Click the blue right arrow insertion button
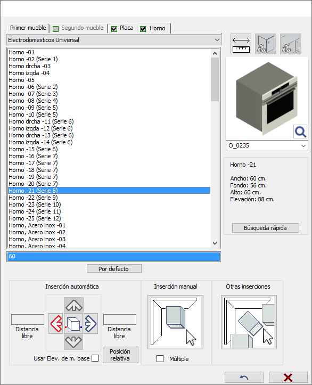This screenshot has width=312, height=385. click(91, 324)
